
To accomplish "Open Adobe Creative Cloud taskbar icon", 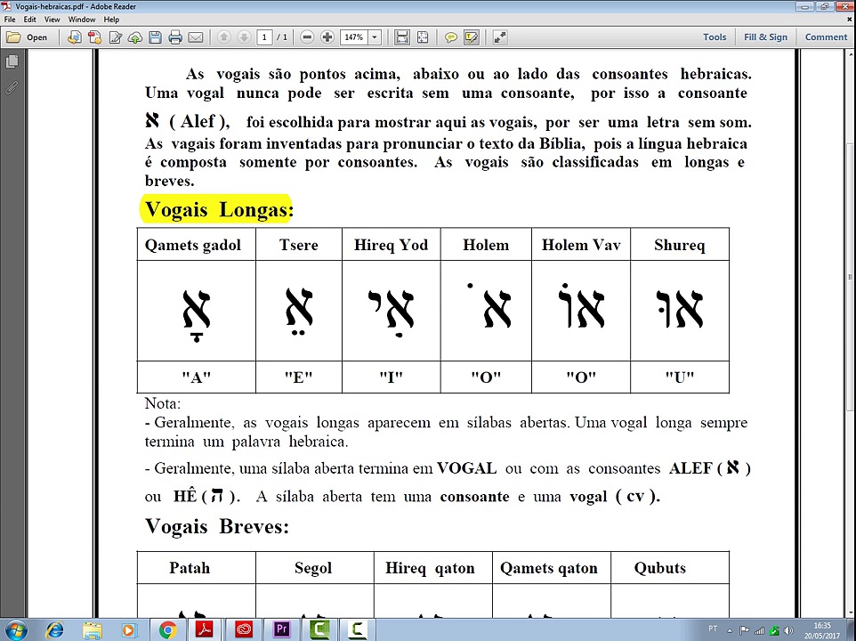I will point(244,630).
